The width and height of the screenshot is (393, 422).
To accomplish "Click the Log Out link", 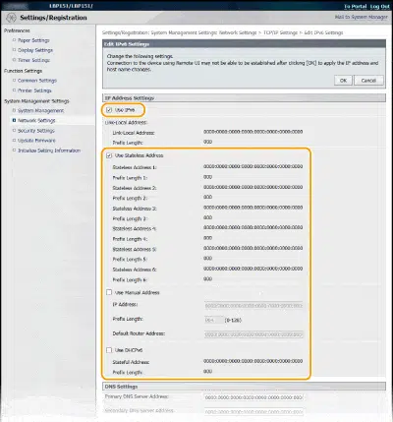I will pos(380,6).
